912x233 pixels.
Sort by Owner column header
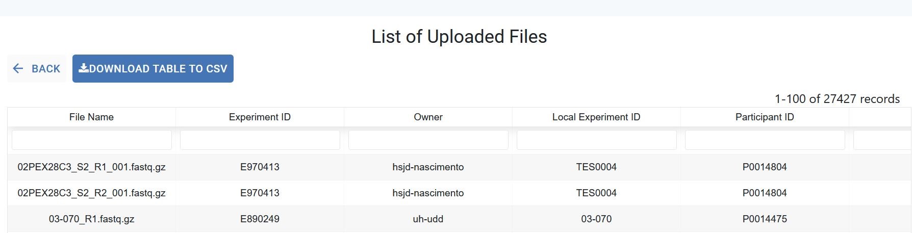point(428,117)
